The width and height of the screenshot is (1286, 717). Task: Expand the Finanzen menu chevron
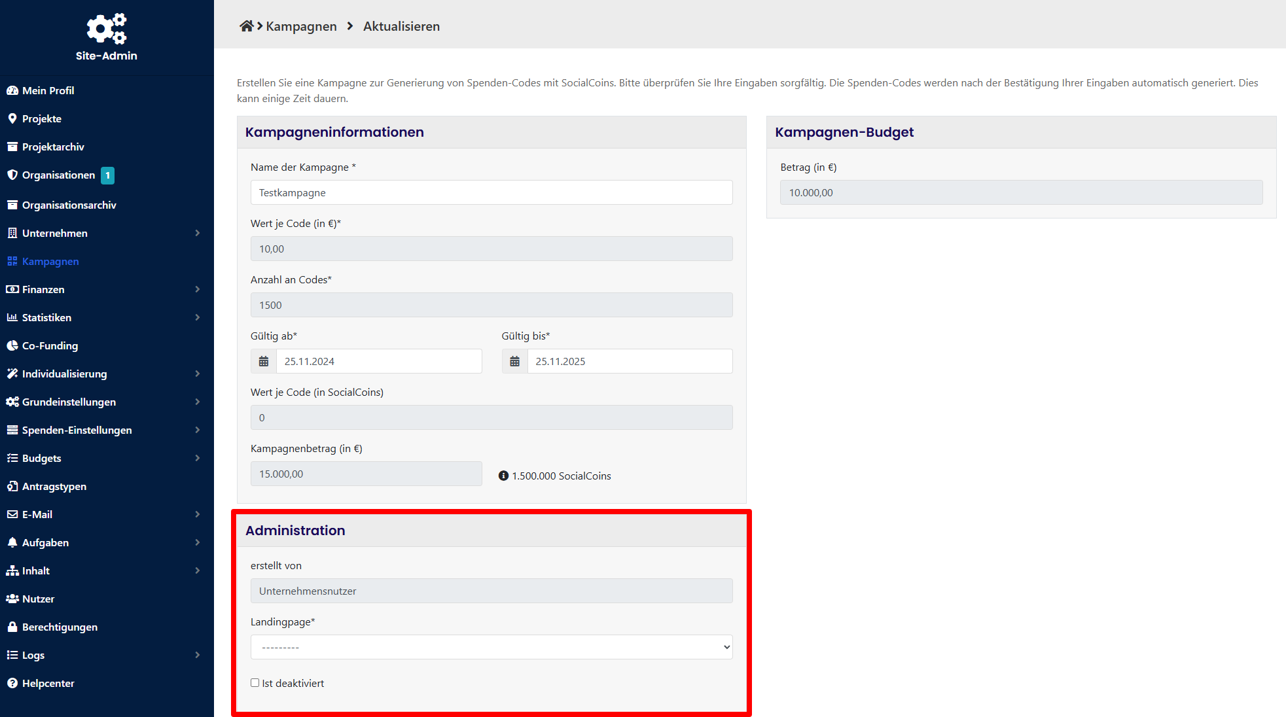(197, 289)
